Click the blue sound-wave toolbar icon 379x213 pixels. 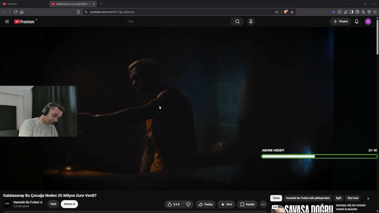334,12
